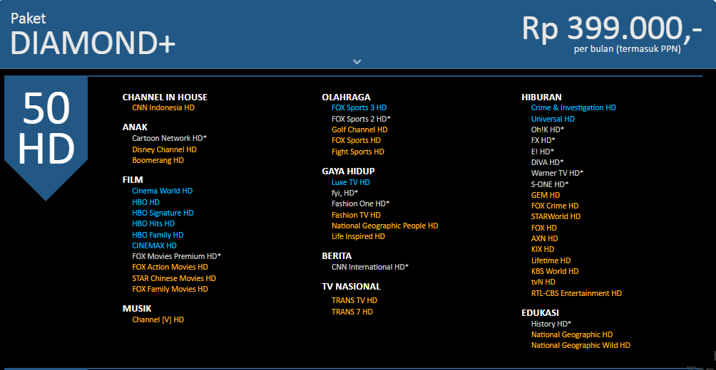Click CINEMAX HD entry

154,245
